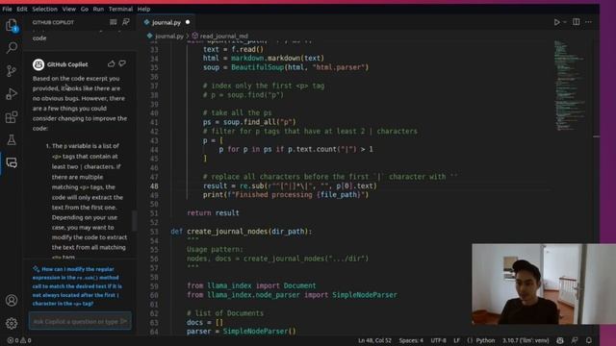The height and width of the screenshot is (346, 616).
Task: Open the Explorer view in activity bar
Action: pos(12,26)
